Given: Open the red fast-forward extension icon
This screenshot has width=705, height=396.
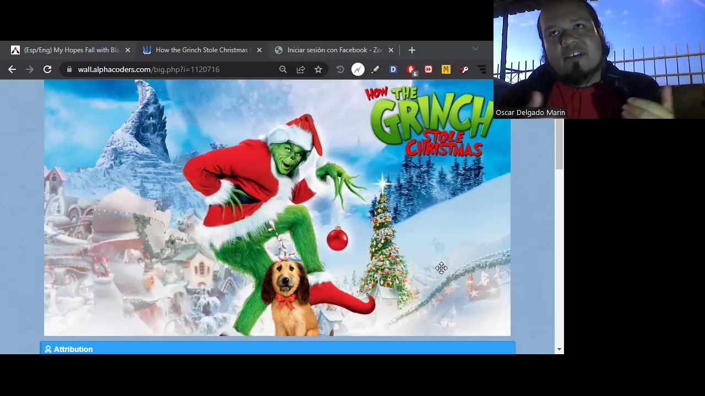Looking at the screenshot, I should tap(429, 69).
